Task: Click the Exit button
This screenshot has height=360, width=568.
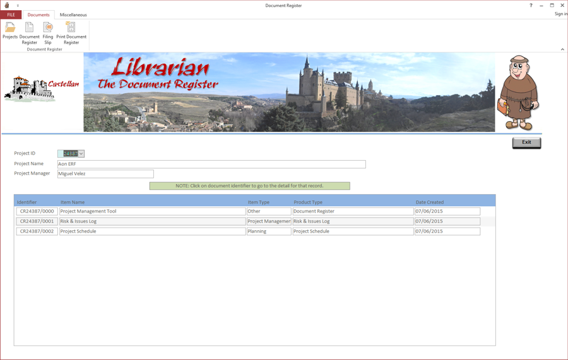Action: [526, 142]
